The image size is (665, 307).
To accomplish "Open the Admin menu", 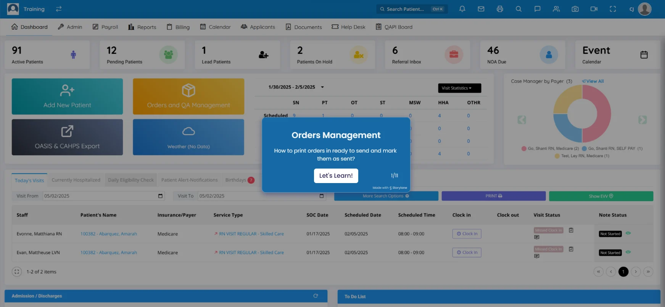I will tap(70, 27).
